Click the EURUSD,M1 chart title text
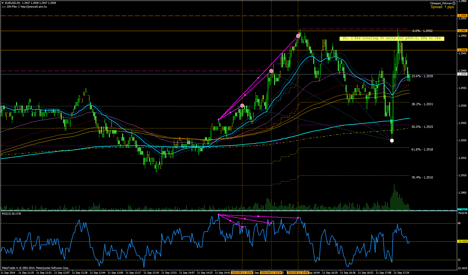468x275 pixels. click(13, 3)
